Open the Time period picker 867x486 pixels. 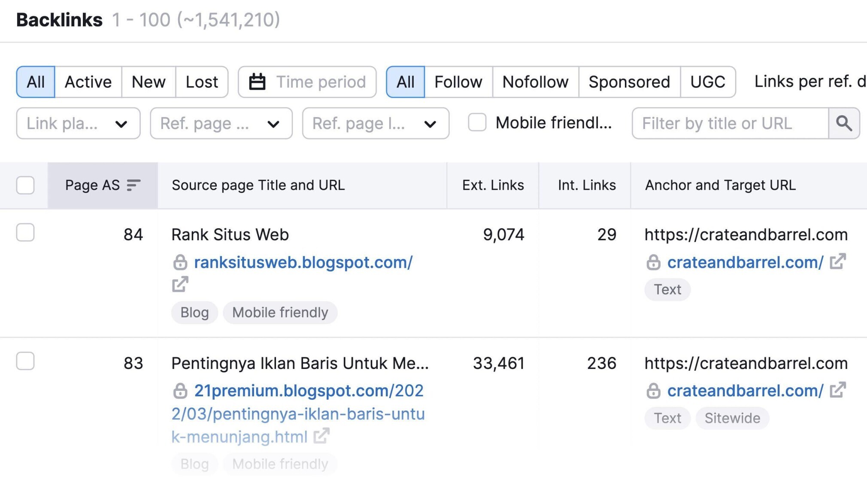click(307, 82)
